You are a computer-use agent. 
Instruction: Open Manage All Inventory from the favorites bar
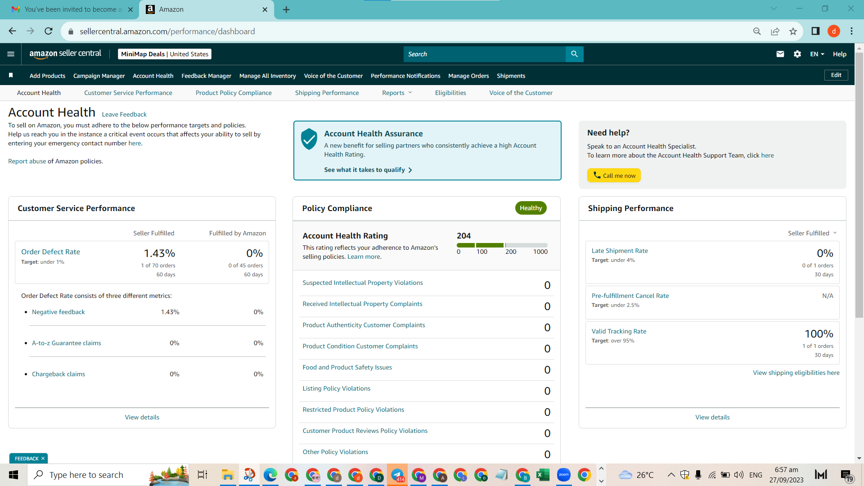point(268,76)
